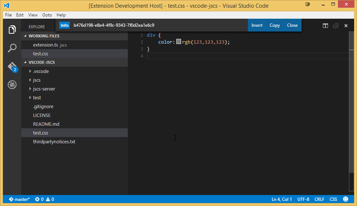
Task: Open the Edit menu
Action: (x=20, y=15)
